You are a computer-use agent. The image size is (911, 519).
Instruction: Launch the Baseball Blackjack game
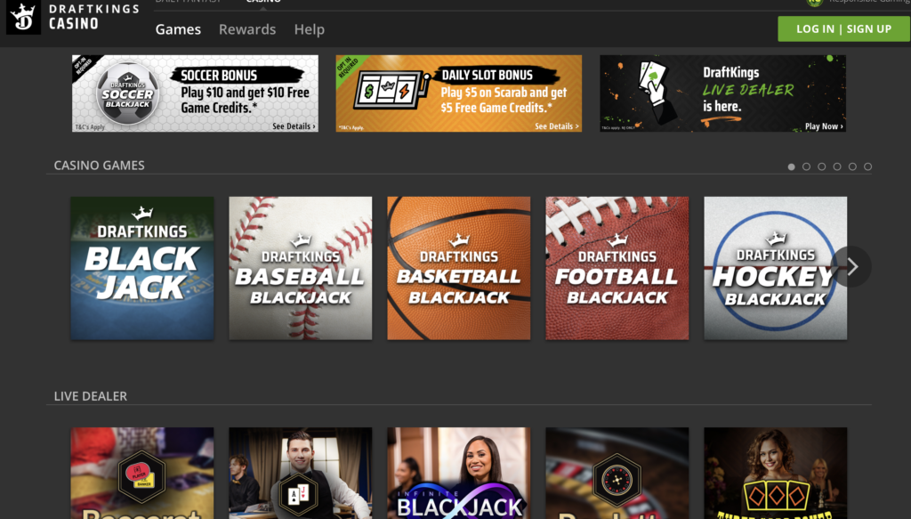pos(300,268)
